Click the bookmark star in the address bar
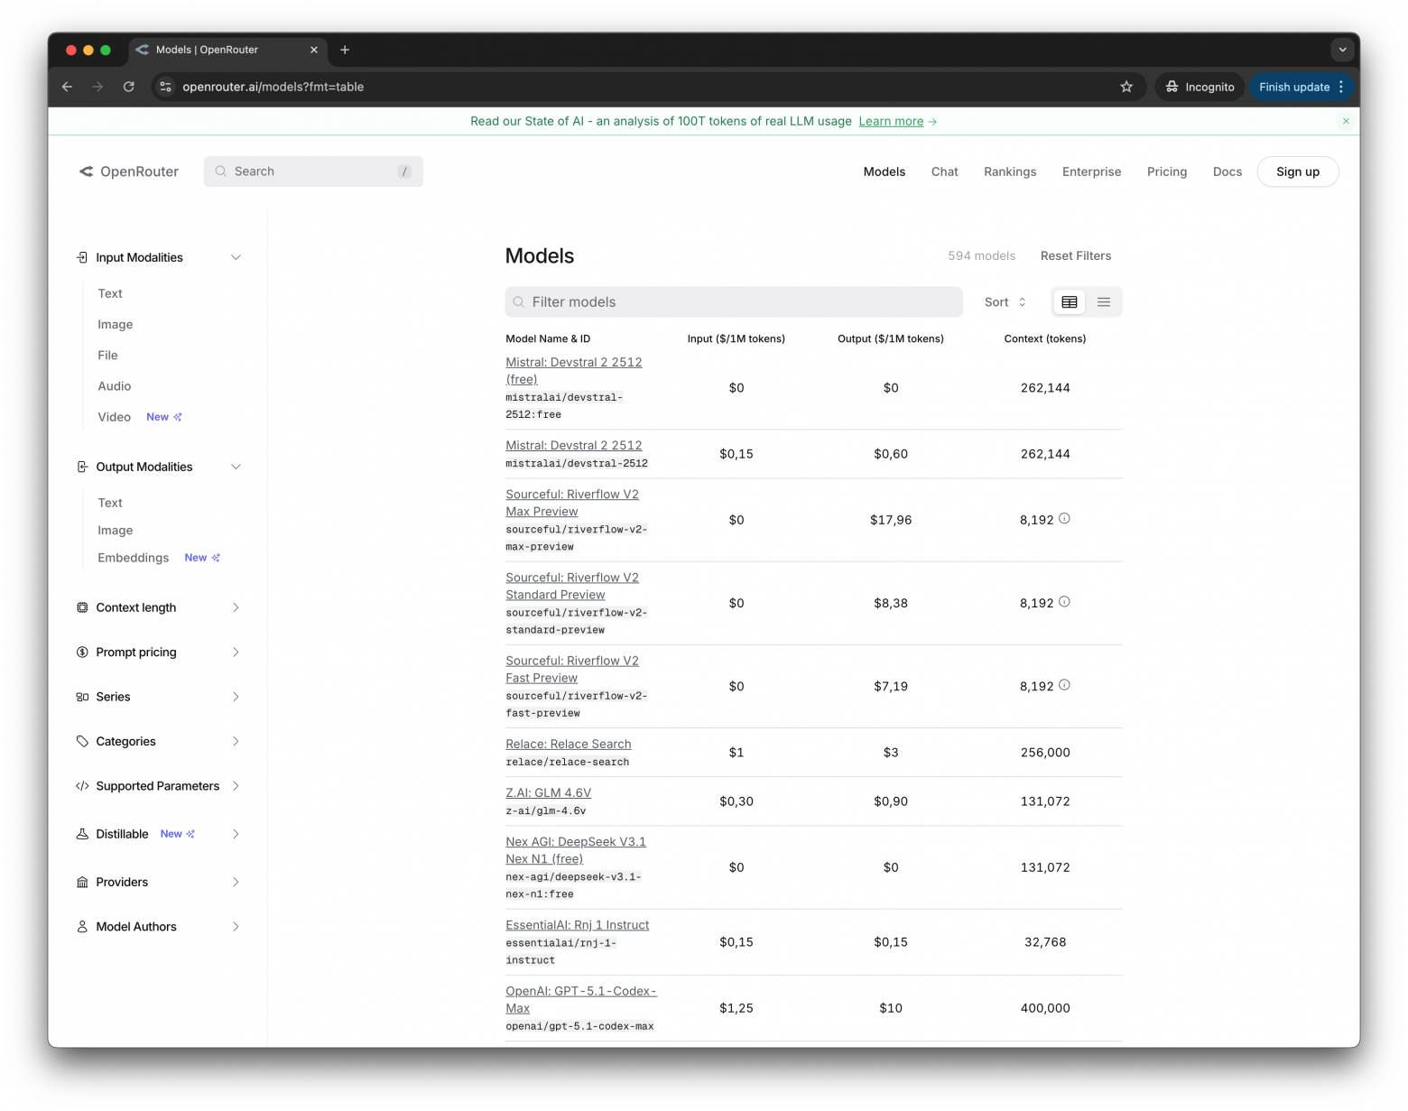1408x1111 pixels. coord(1125,87)
